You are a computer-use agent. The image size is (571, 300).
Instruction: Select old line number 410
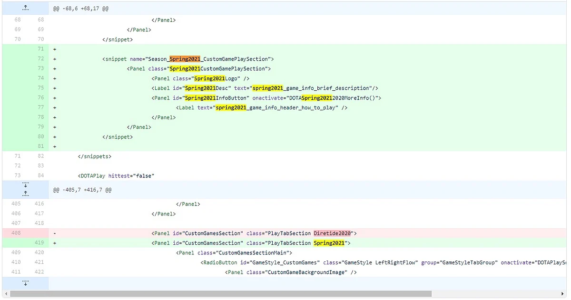(x=16, y=262)
